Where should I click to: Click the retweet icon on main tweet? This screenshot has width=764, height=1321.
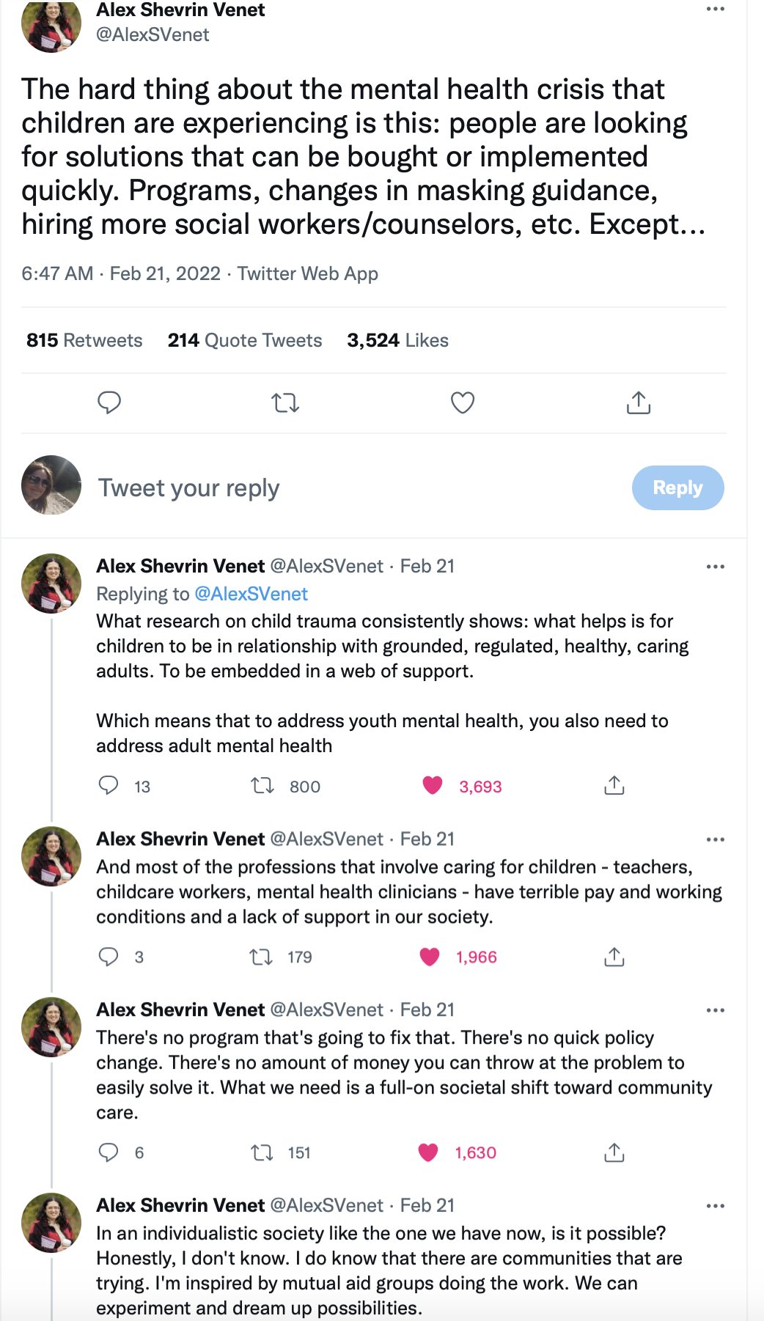click(x=285, y=402)
